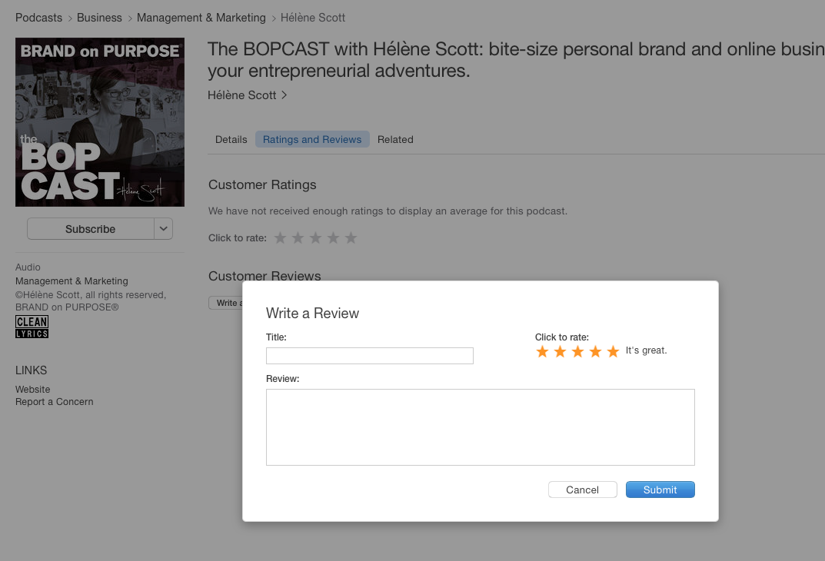Go to Business in the breadcrumb
The height and width of the screenshot is (561, 825).
(x=99, y=18)
